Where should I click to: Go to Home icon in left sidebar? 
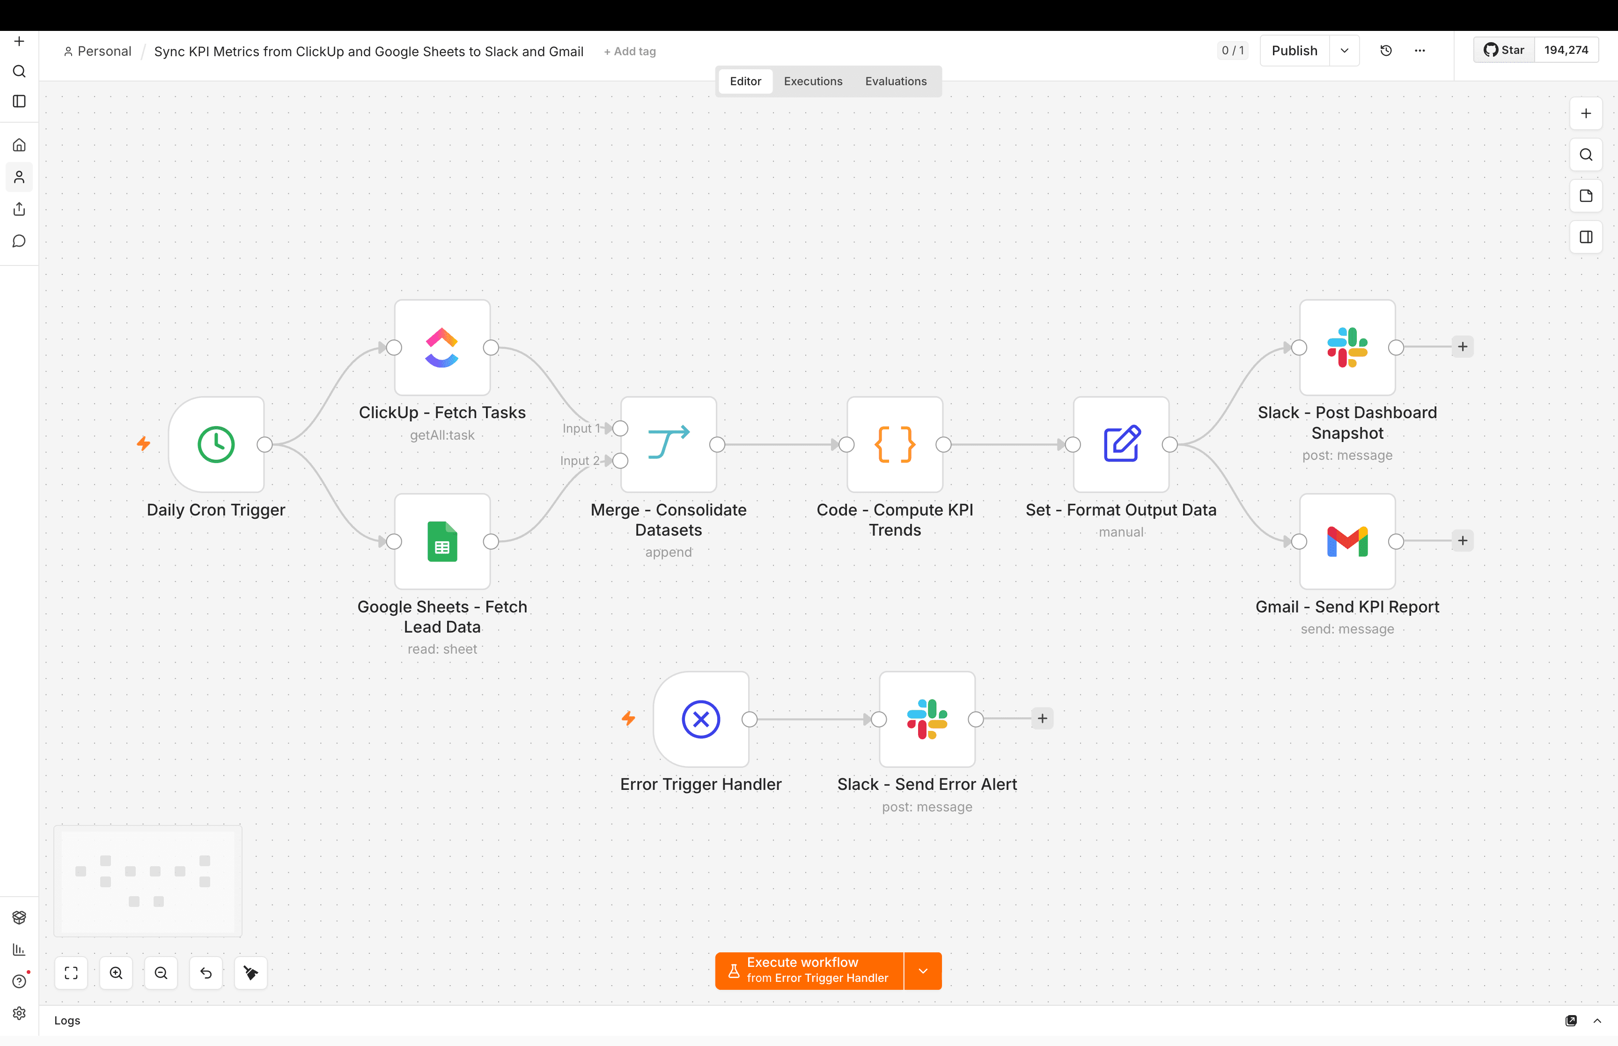[19, 145]
